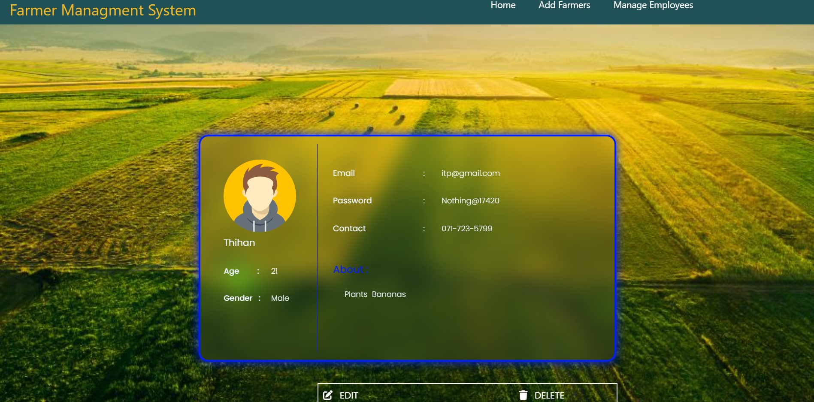Click the name Thihan below the avatar
The width and height of the screenshot is (814, 402).
(x=239, y=242)
